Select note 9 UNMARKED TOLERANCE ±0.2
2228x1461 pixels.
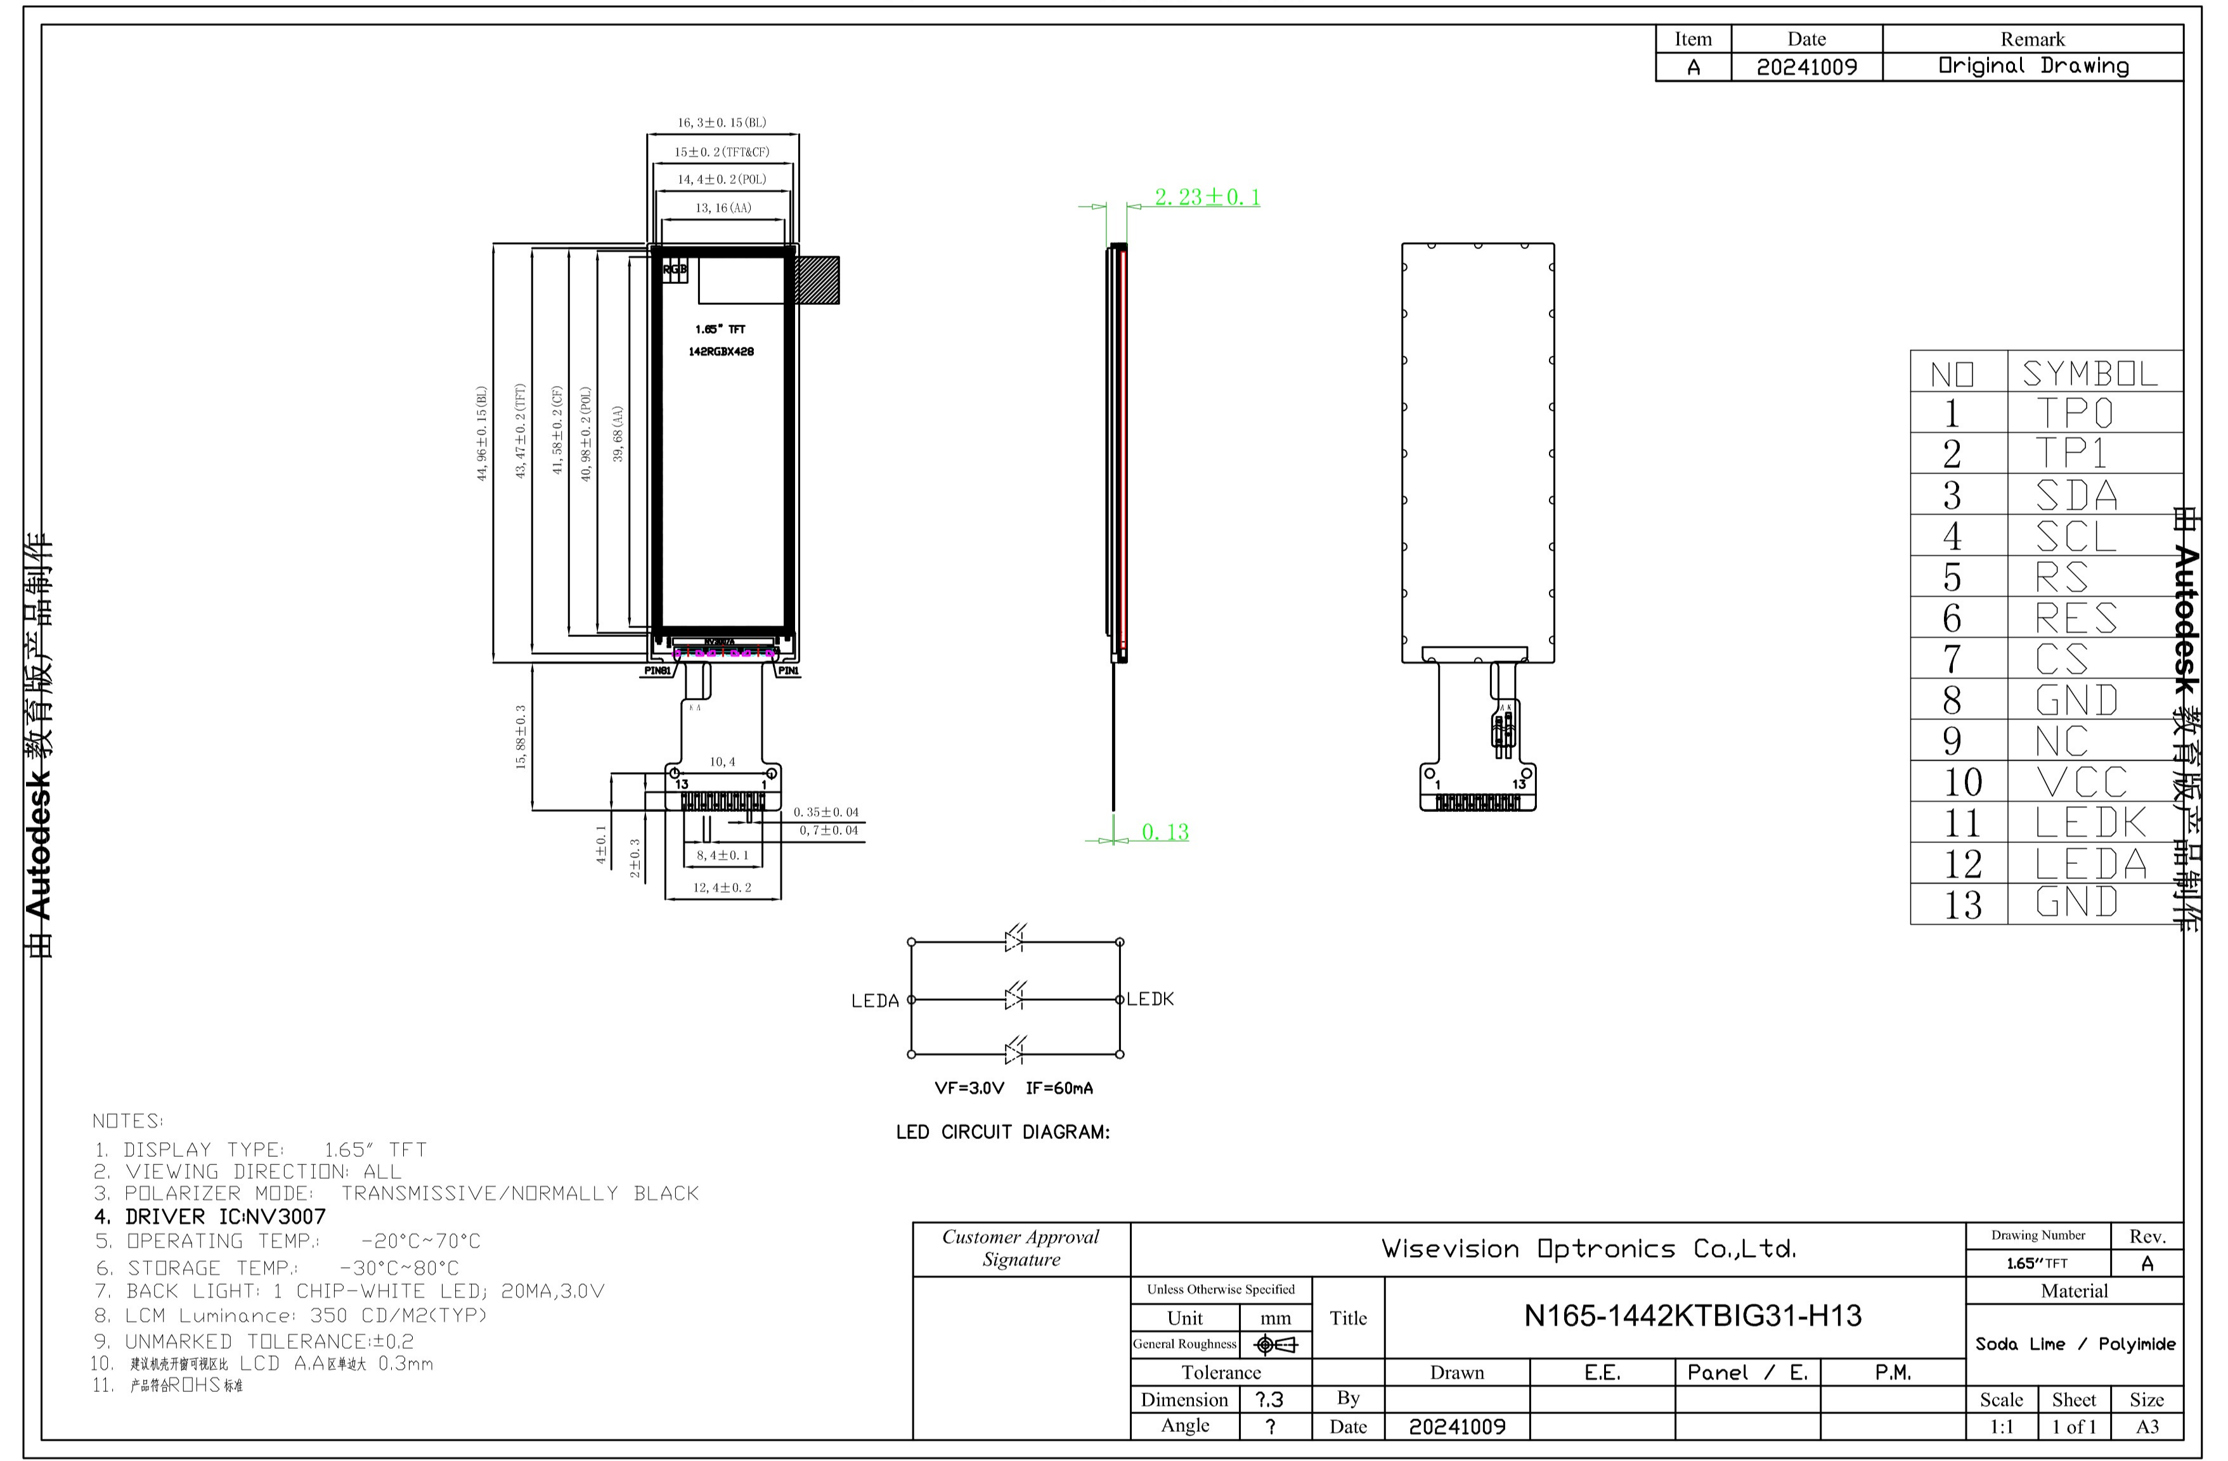pos(254,1341)
